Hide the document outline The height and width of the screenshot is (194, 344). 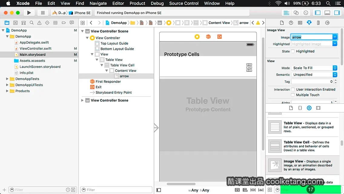point(159,190)
